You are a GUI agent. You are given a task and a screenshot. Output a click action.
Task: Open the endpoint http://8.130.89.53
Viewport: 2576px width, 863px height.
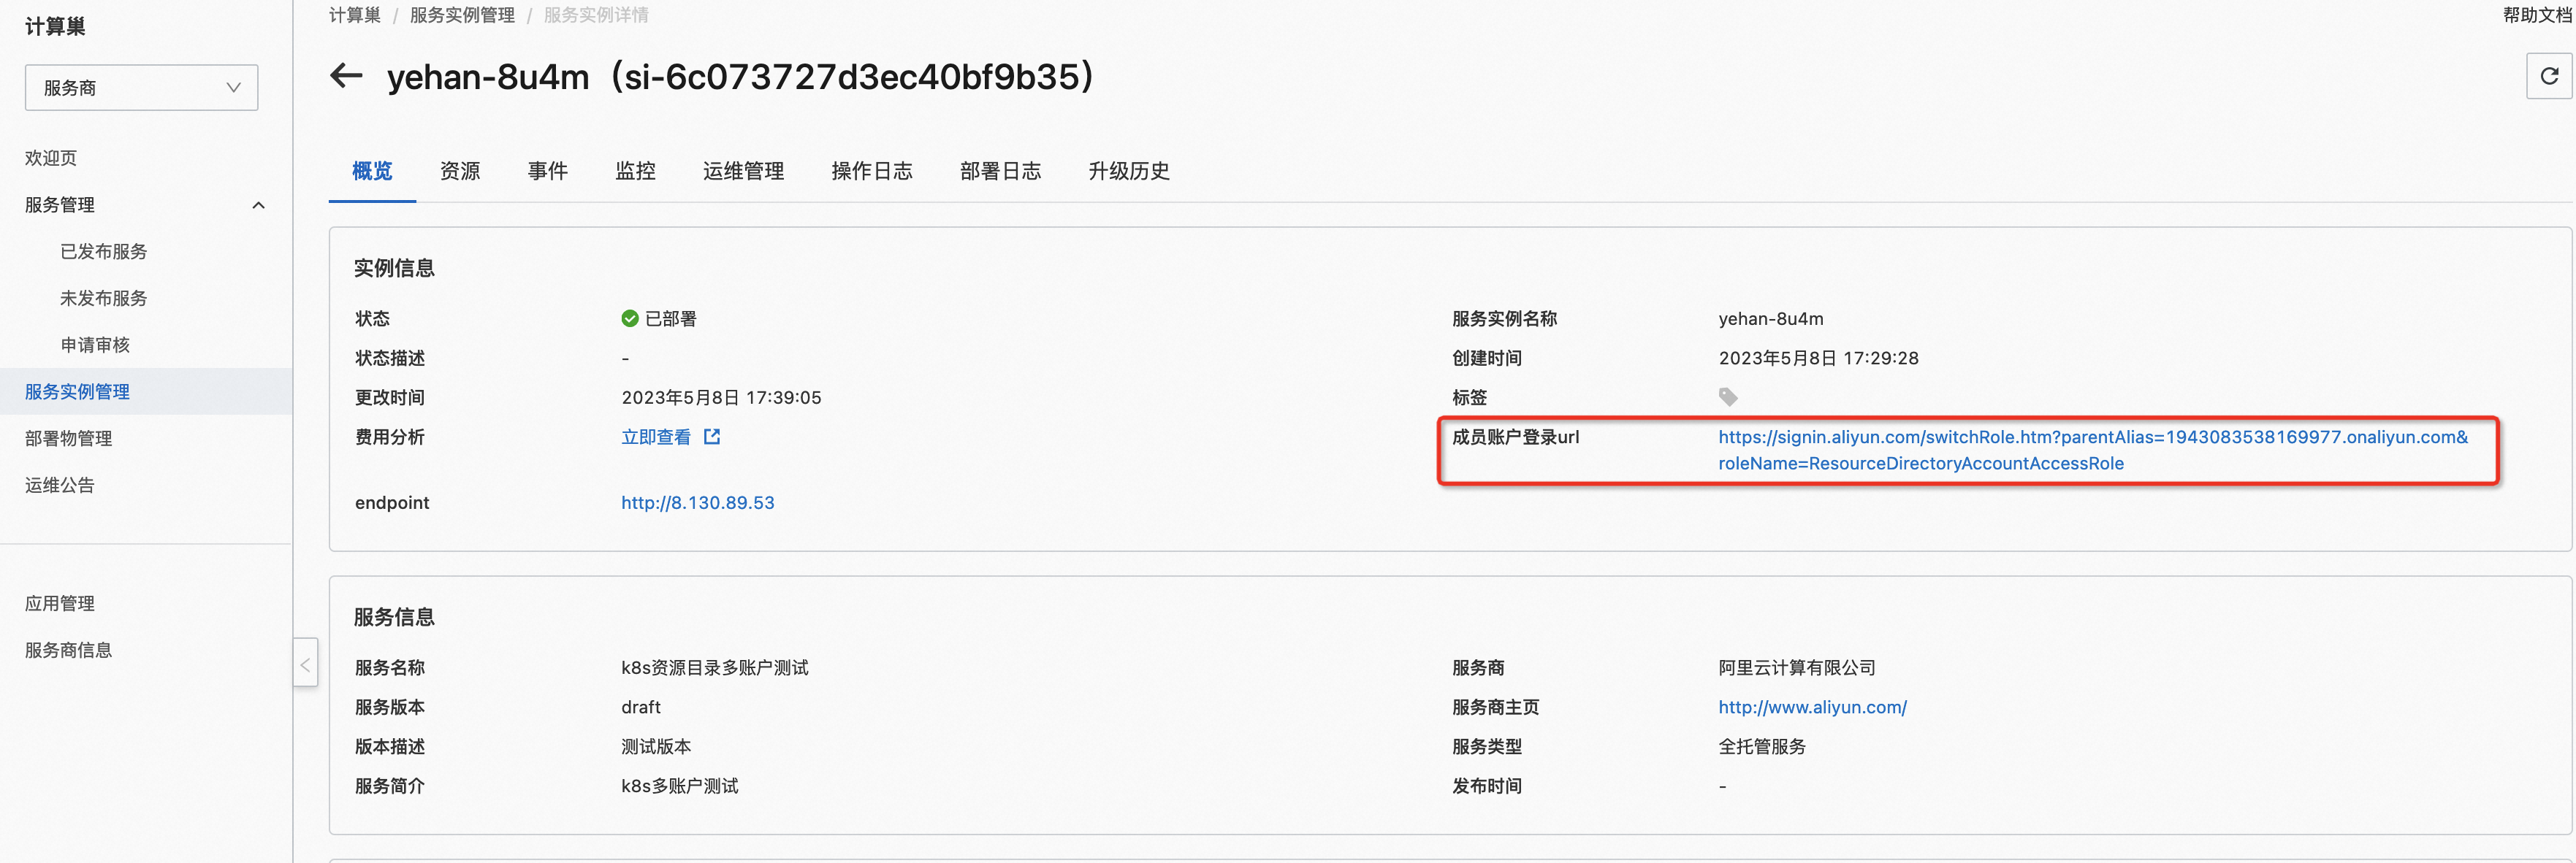point(697,502)
